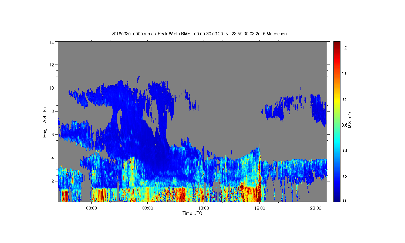Click the height tick label 2
This screenshot has height=243, width=405.
[53, 181]
